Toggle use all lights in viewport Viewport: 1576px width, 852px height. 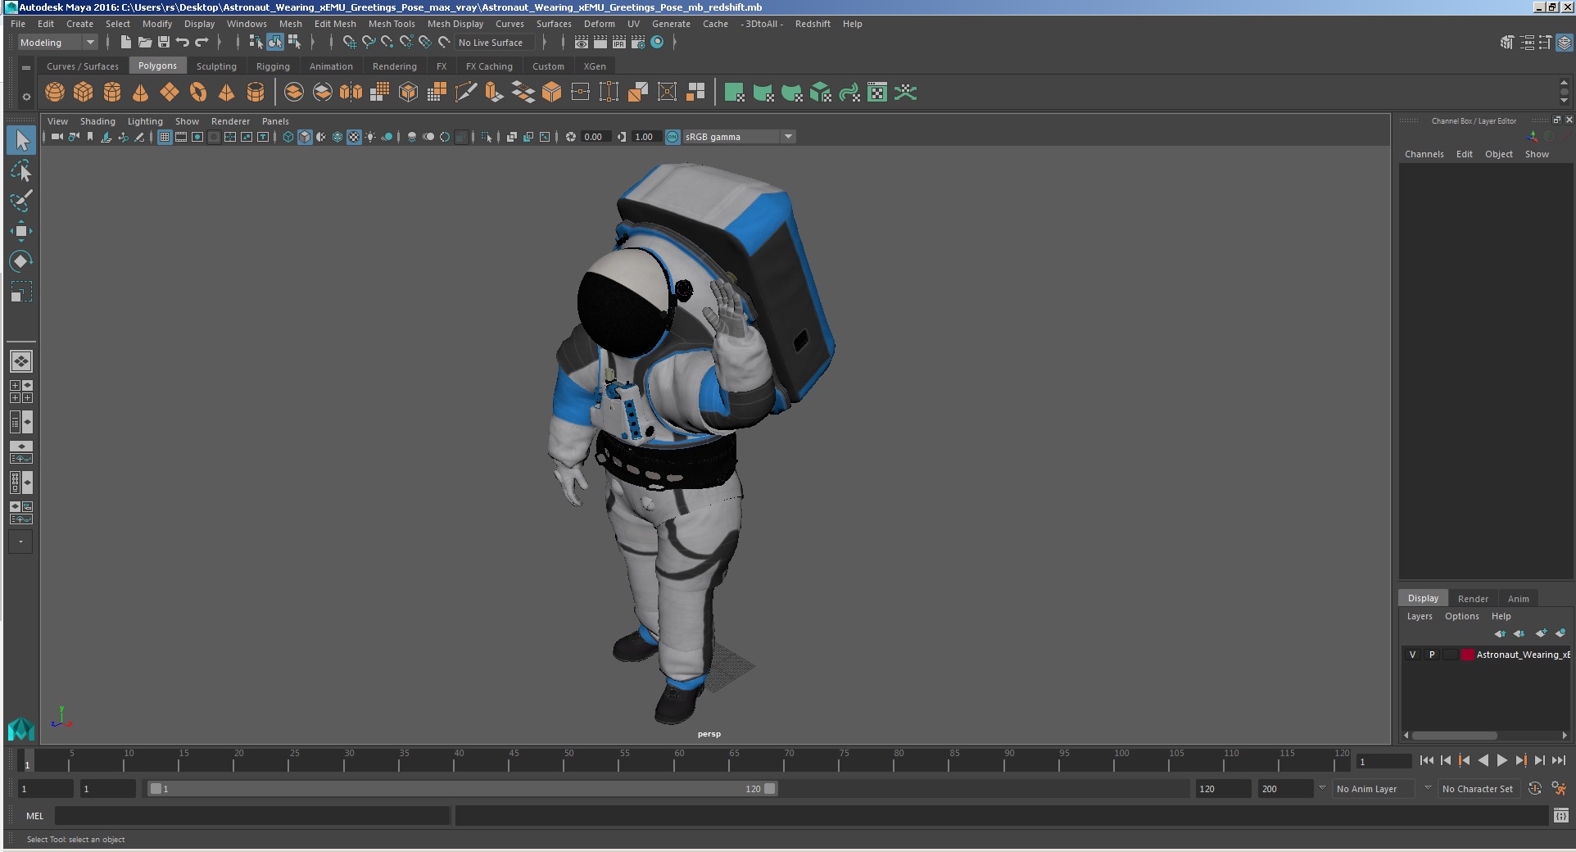(x=370, y=137)
